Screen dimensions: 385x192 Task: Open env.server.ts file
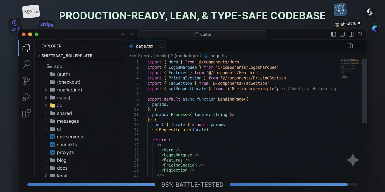(71, 137)
